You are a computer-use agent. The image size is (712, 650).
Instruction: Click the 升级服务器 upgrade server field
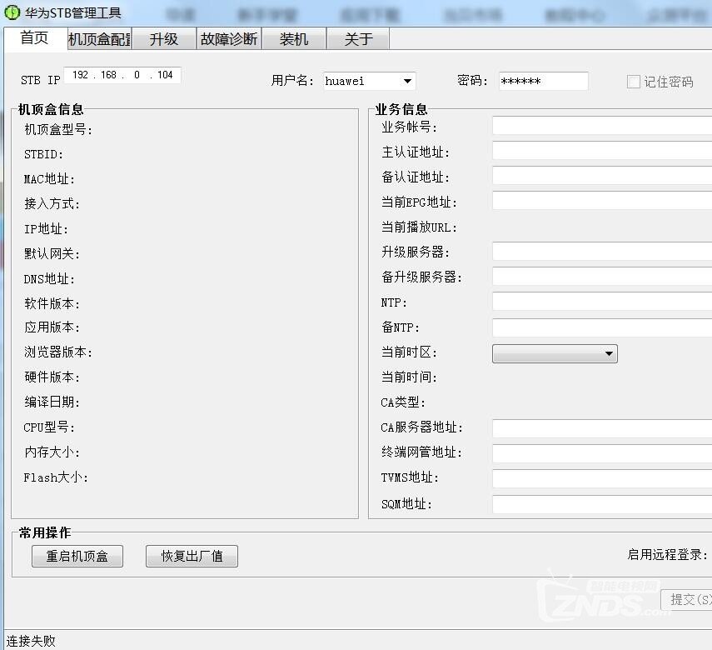(600, 252)
